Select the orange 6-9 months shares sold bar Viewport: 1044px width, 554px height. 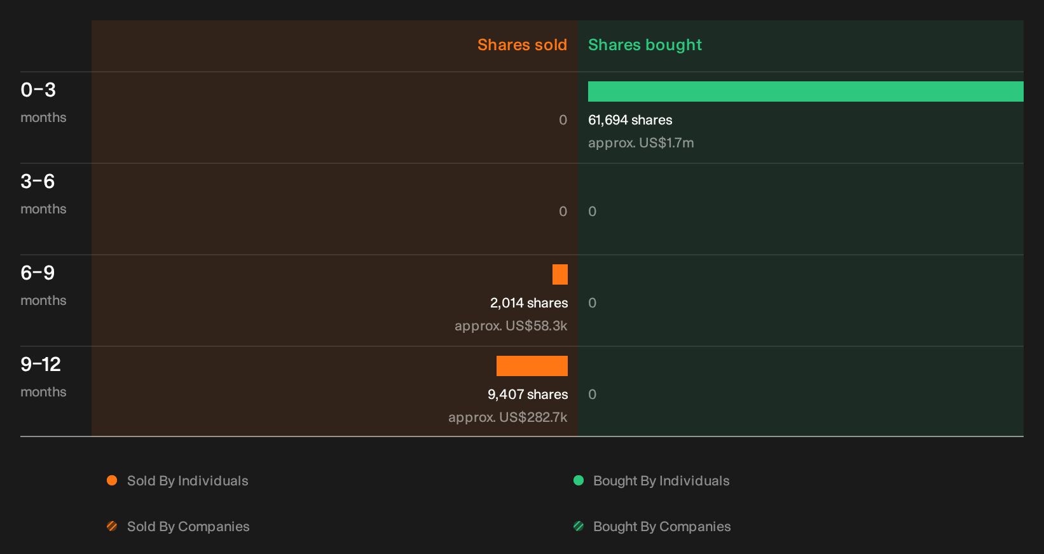coord(560,274)
